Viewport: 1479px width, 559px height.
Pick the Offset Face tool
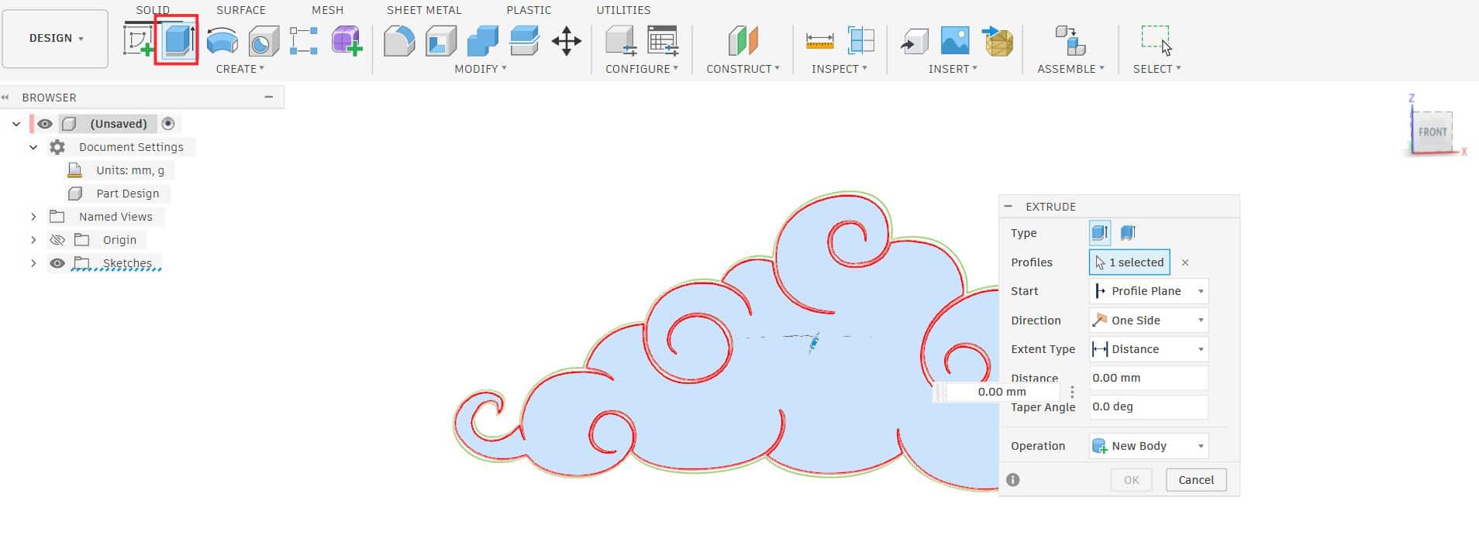click(525, 41)
